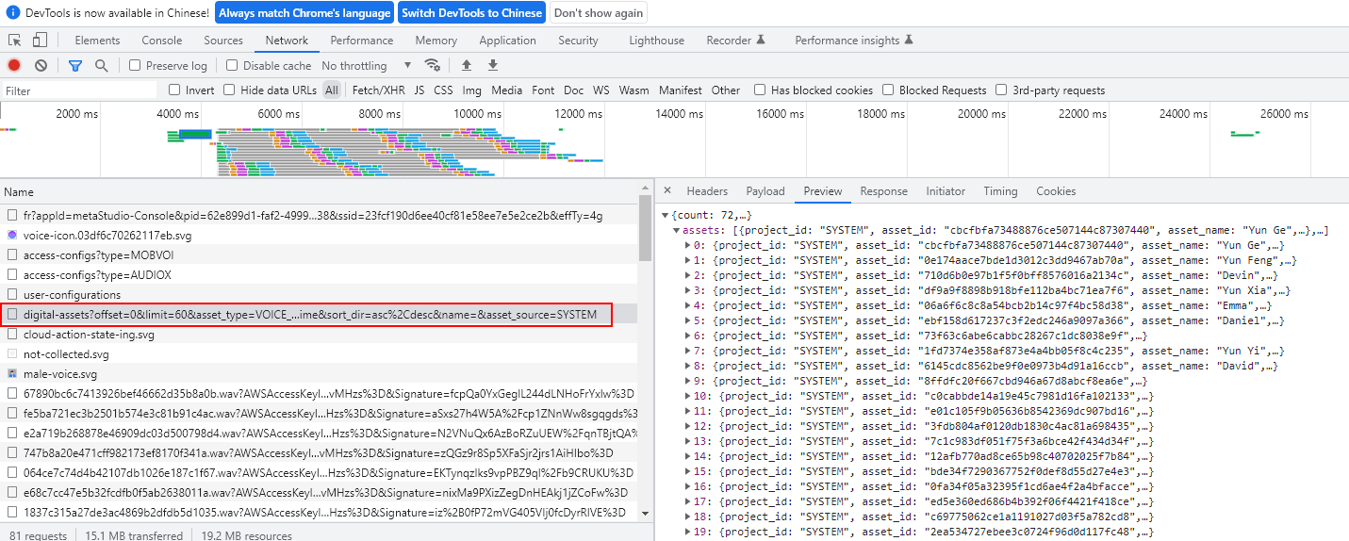Filter requests by WS type
This screenshot has width=1349, height=541.
pos(600,90)
